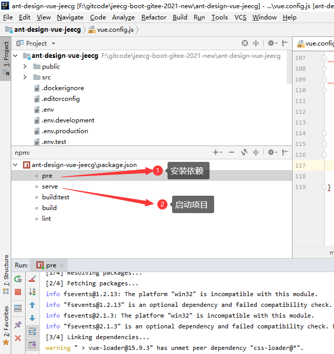This screenshot has height=354, width=334.
Task: Click the down arrow icon in console
Action: click(x=32, y=318)
